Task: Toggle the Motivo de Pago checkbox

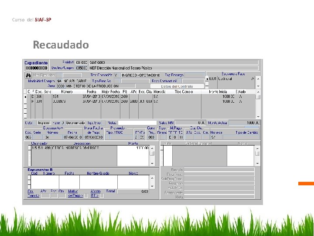Action: coord(86,196)
